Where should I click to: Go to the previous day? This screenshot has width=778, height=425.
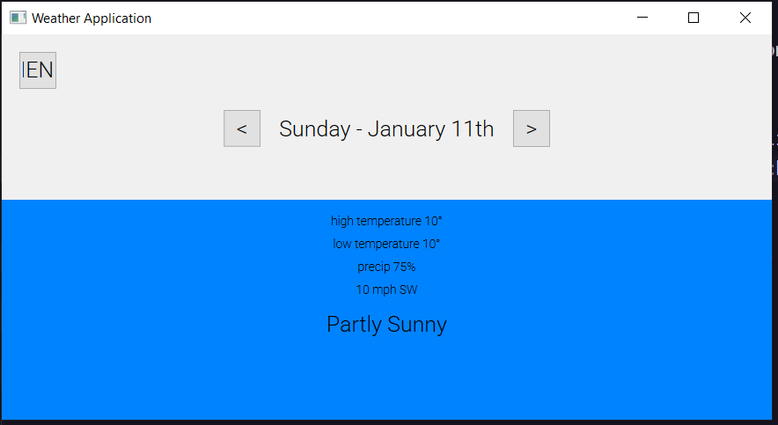[x=242, y=128]
